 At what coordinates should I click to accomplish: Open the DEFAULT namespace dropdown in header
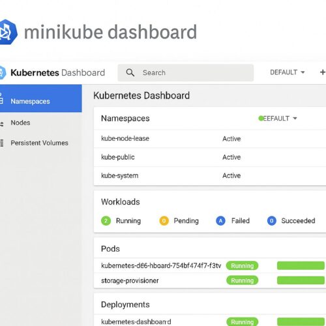tap(288, 72)
